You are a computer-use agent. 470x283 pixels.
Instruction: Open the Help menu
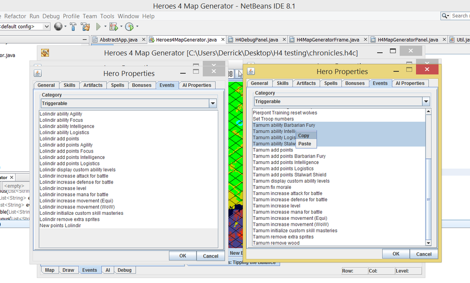pyautogui.click(x=148, y=16)
